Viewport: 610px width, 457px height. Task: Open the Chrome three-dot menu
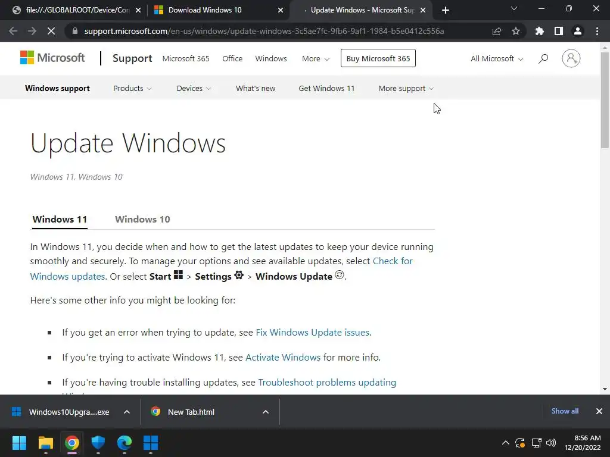point(597,31)
